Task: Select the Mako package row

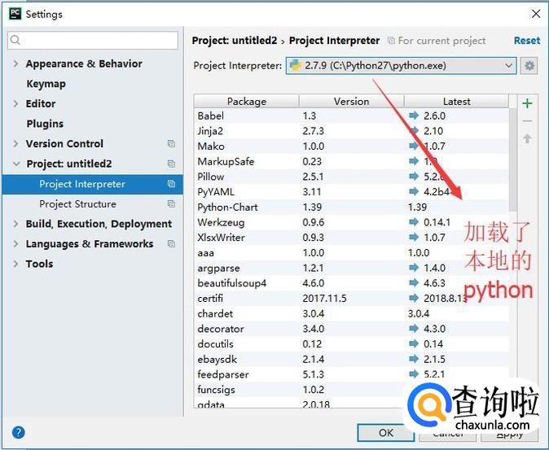Action: [x=351, y=146]
